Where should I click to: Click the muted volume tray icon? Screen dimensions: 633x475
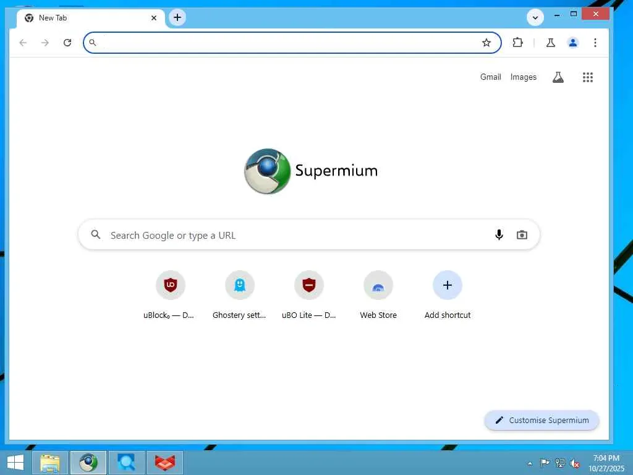[575, 463]
